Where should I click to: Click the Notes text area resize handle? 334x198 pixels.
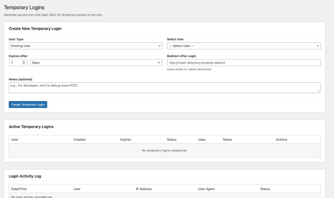coord(319,91)
